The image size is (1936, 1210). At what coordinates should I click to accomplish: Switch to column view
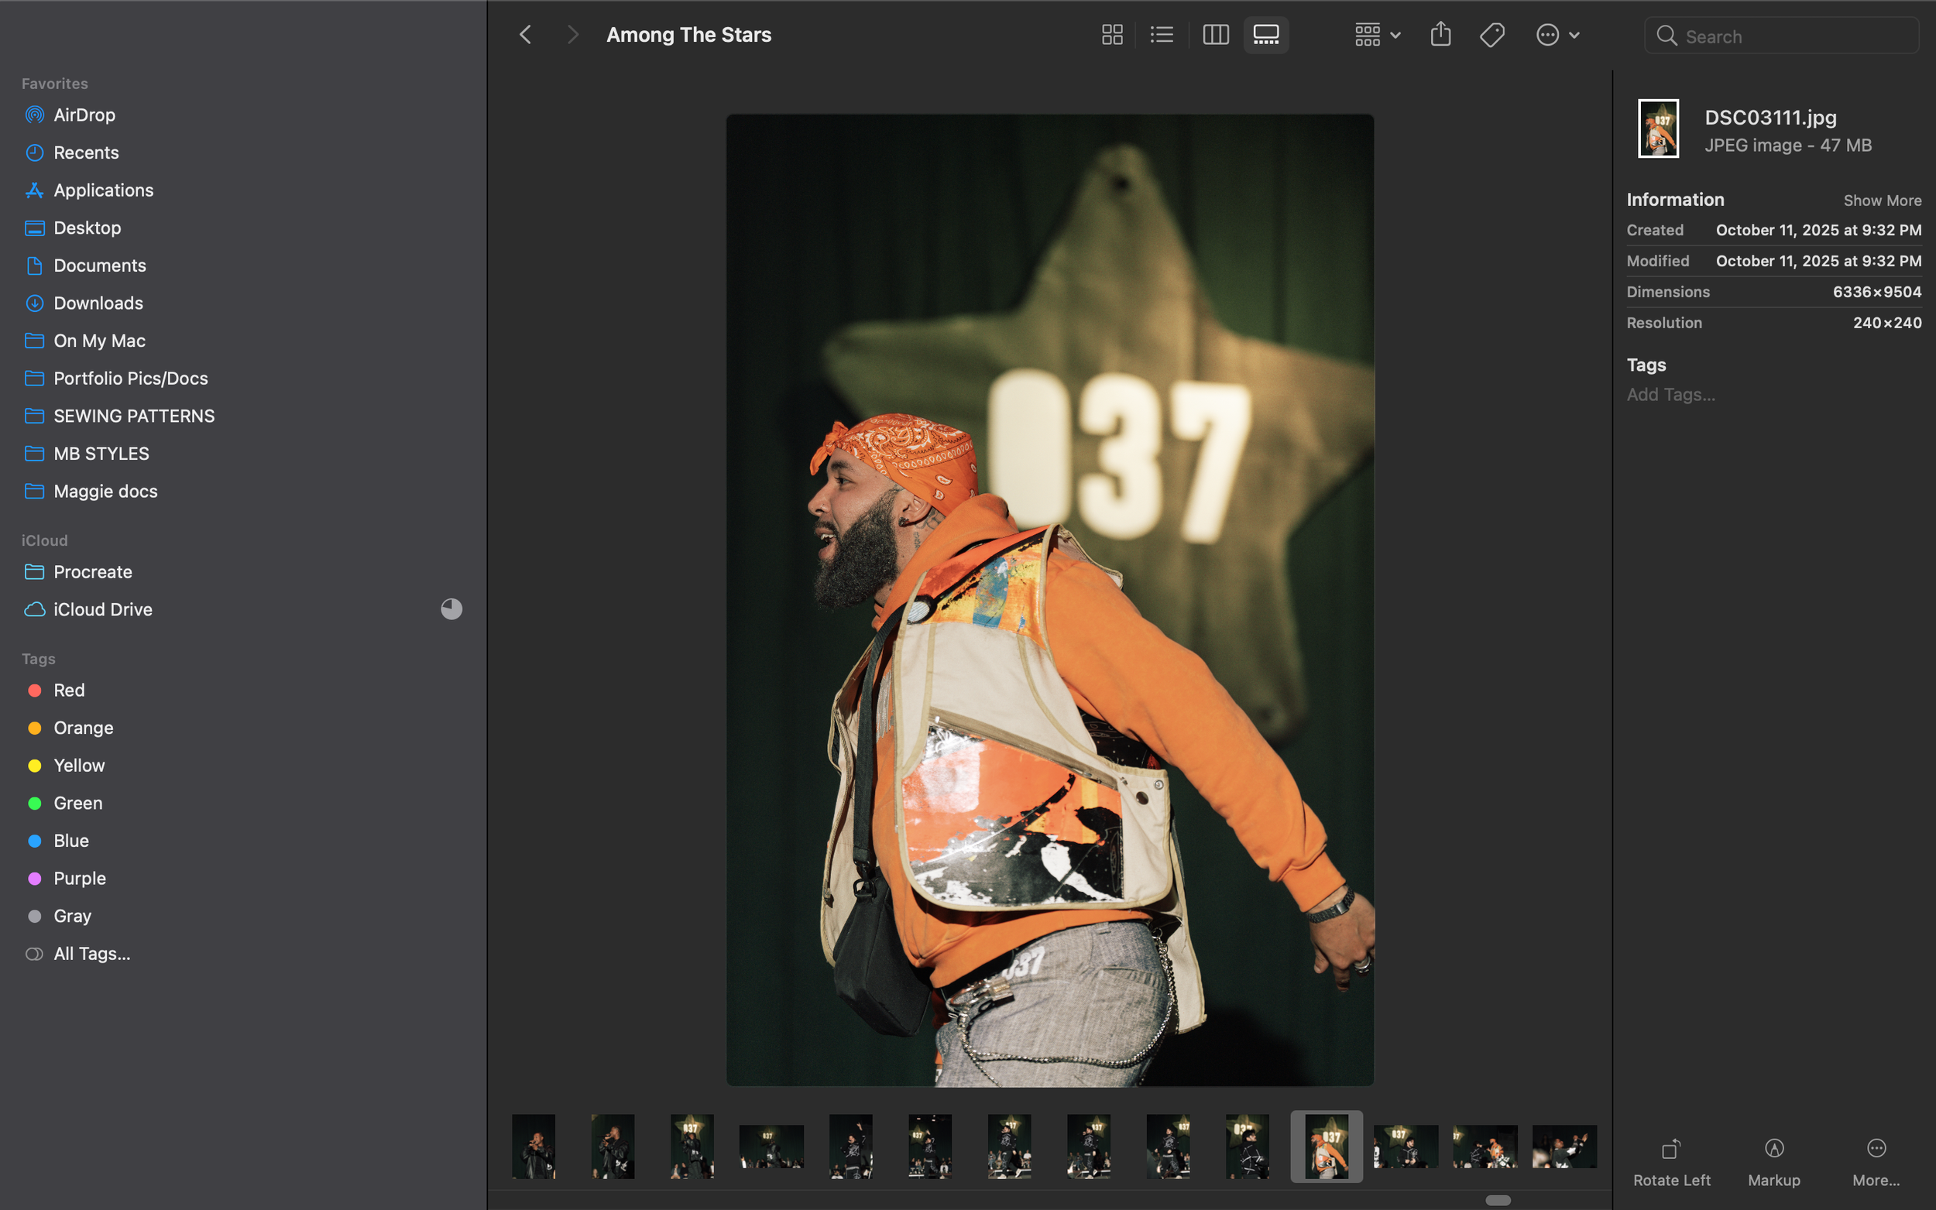pyautogui.click(x=1215, y=34)
